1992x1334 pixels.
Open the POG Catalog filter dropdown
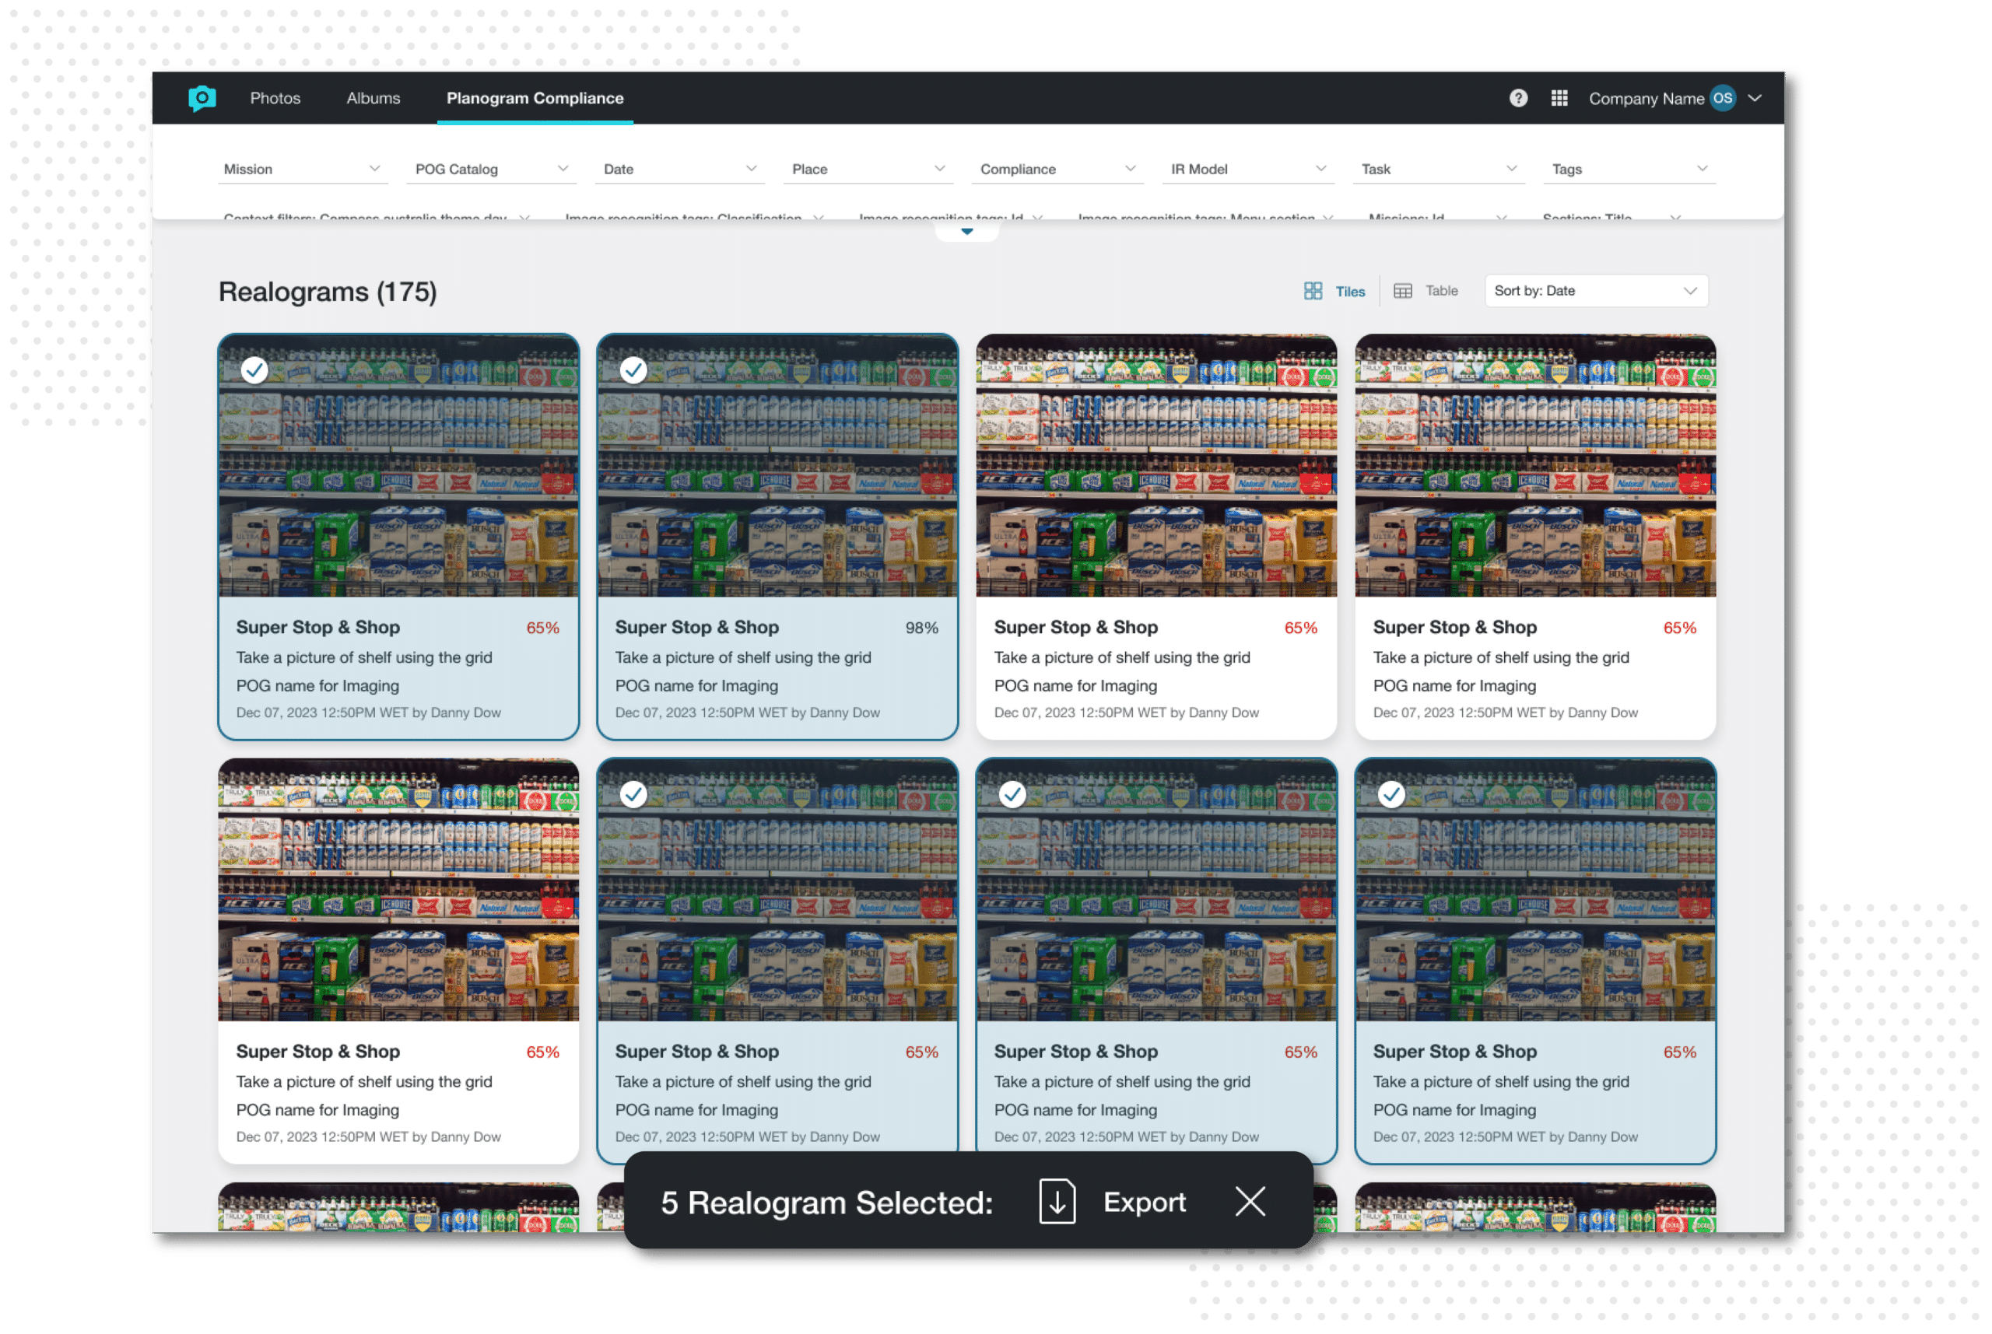491,170
